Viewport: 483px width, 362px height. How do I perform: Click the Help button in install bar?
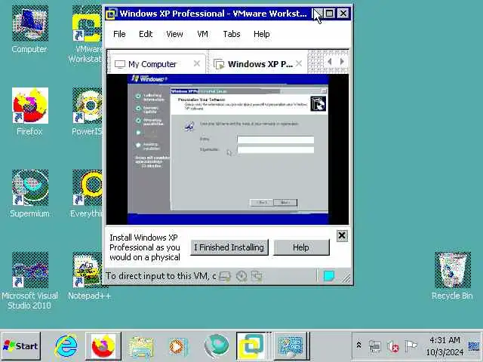coord(301,247)
